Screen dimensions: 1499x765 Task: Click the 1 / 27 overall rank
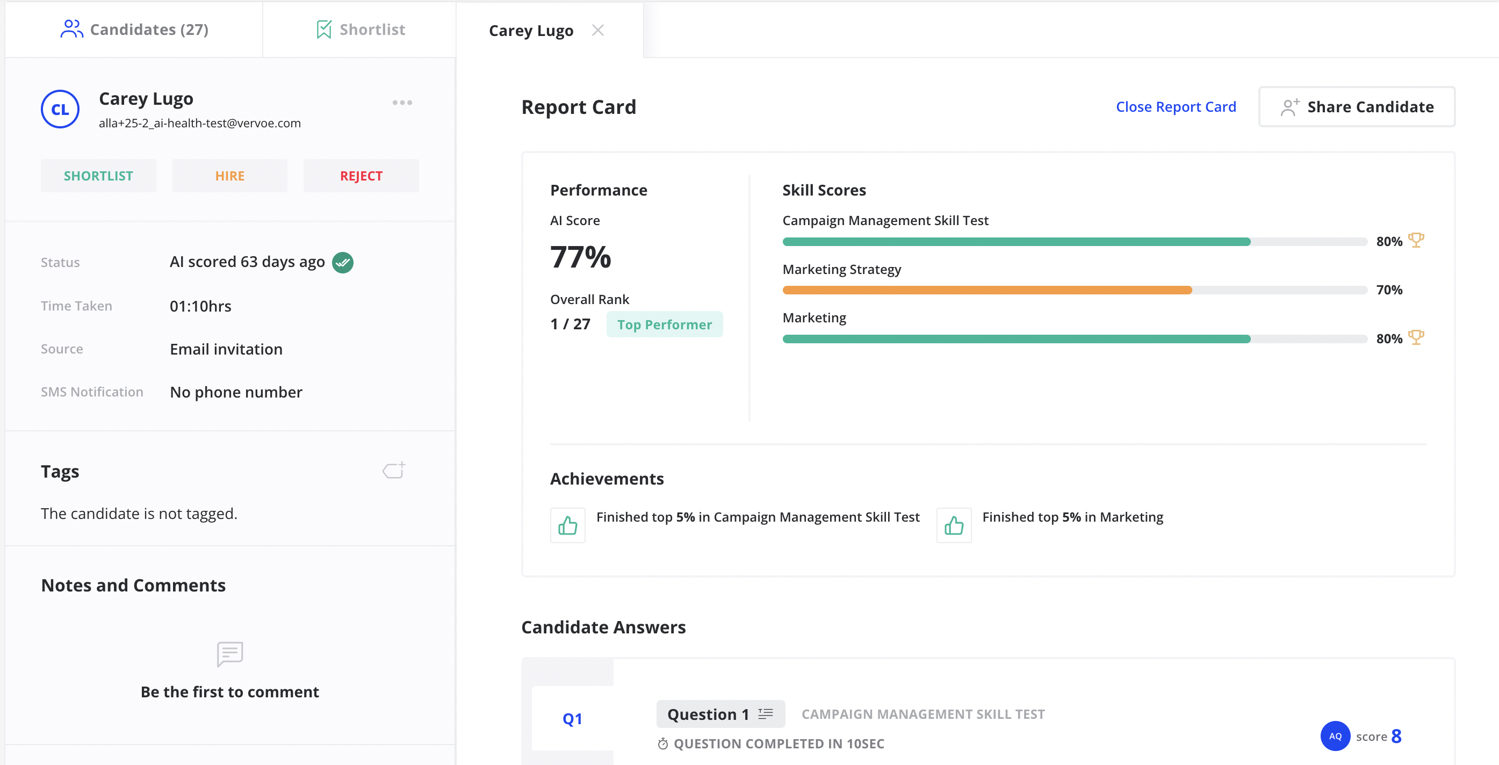[570, 324]
